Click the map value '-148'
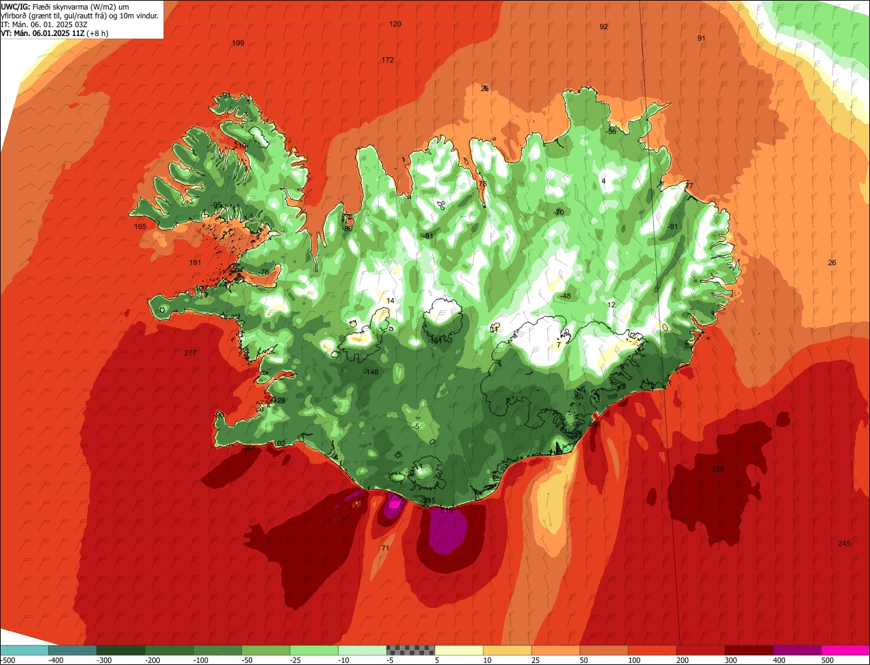 [371, 372]
